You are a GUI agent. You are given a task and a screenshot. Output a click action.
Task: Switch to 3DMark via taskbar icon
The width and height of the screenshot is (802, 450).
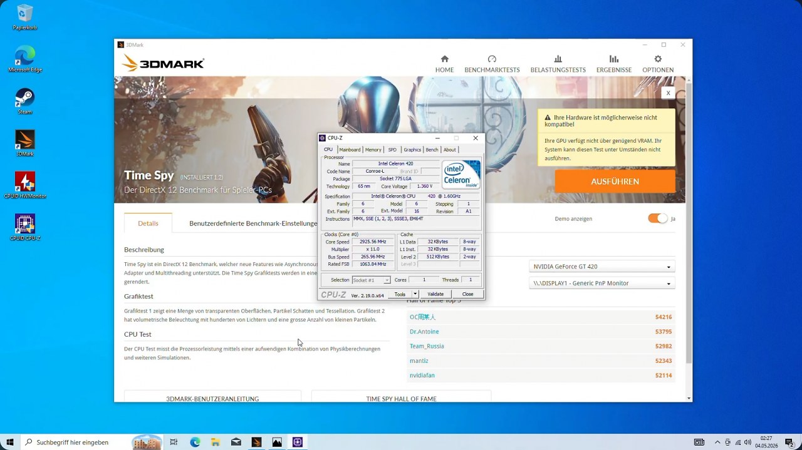coord(256,442)
